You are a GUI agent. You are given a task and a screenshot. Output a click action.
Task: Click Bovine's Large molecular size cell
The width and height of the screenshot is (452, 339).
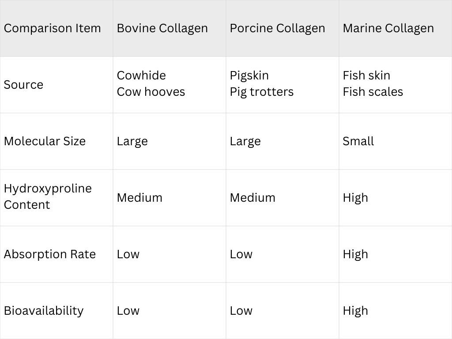(132, 141)
